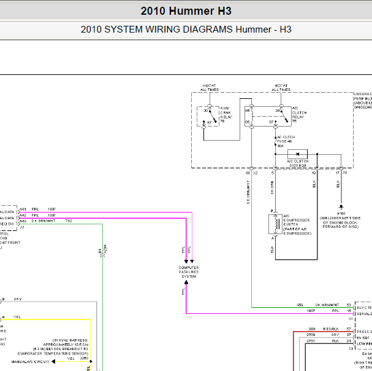Click the 'GRY' wire label at pin B

click(x=18, y=299)
